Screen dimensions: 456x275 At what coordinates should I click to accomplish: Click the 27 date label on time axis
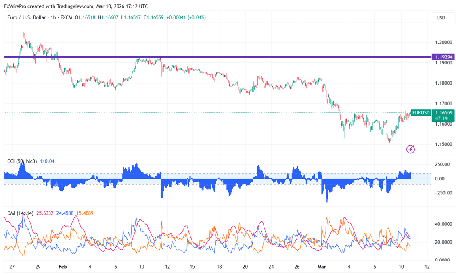pos(12,267)
